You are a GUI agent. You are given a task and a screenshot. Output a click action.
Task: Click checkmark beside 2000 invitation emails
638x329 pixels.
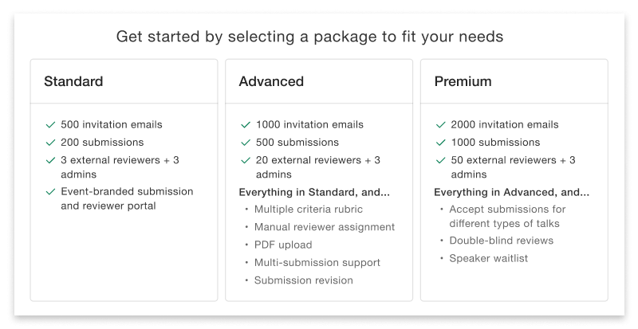pos(440,125)
